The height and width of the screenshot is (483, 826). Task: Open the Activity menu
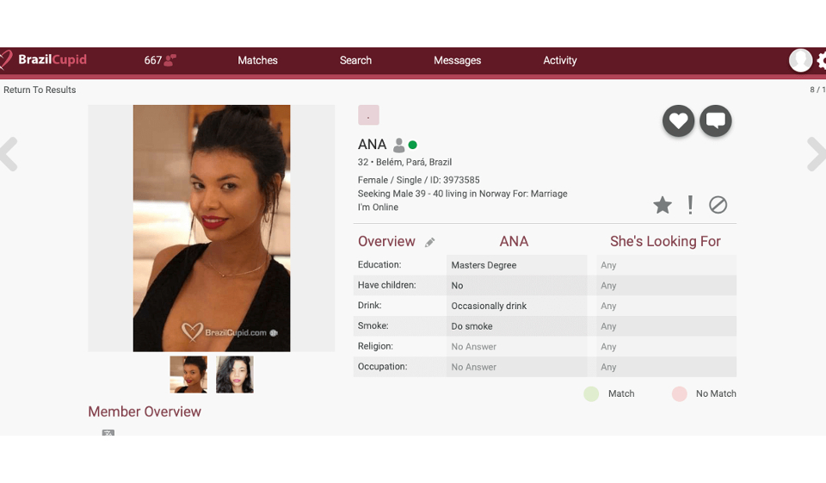[x=559, y=60]
